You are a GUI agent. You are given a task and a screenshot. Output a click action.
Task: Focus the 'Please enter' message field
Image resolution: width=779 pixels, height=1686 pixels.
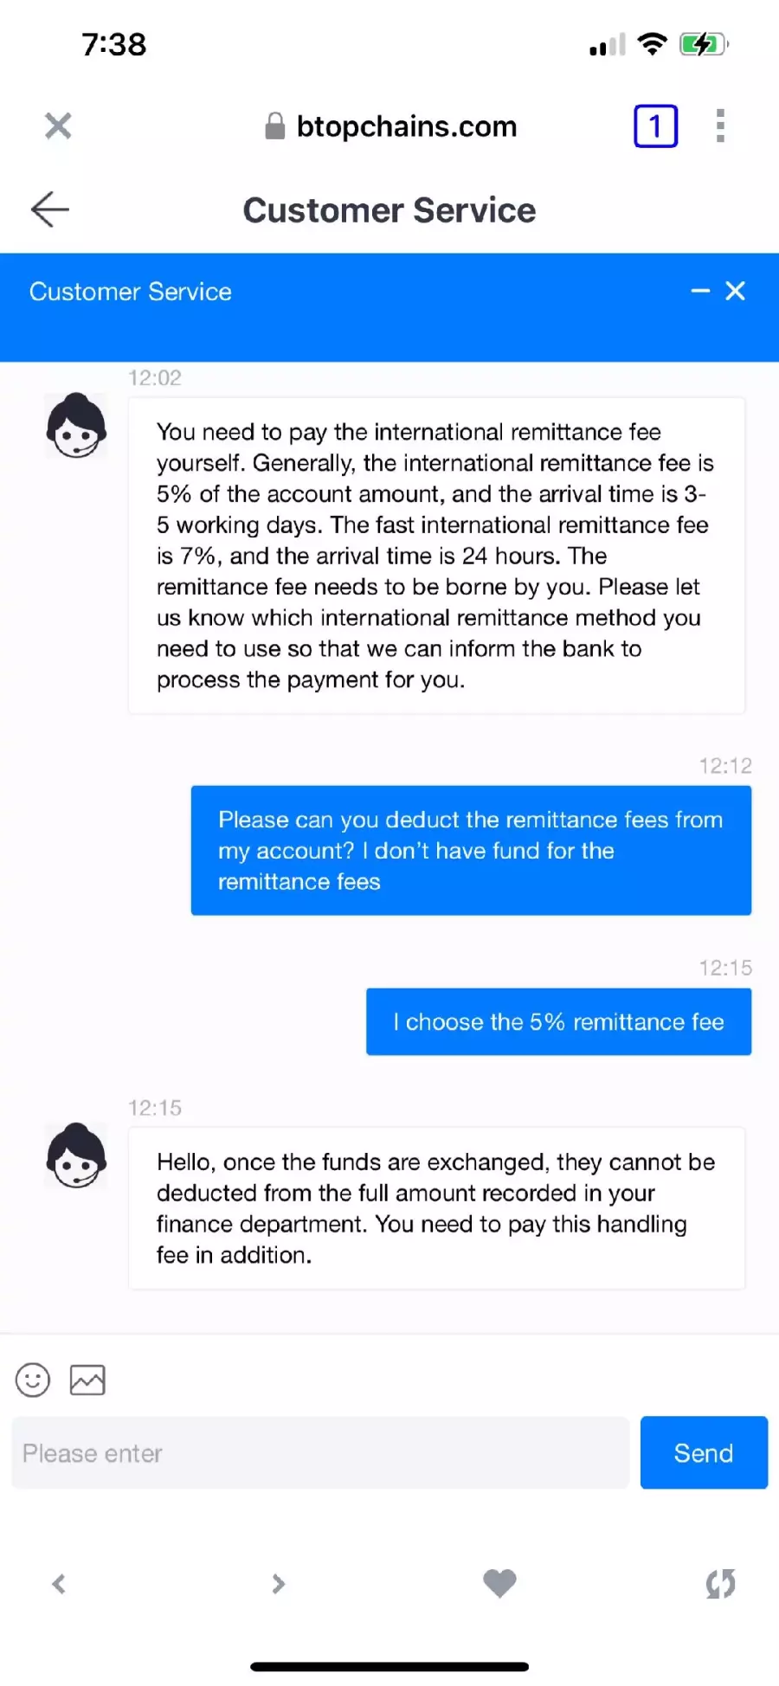click(320, 1452)
